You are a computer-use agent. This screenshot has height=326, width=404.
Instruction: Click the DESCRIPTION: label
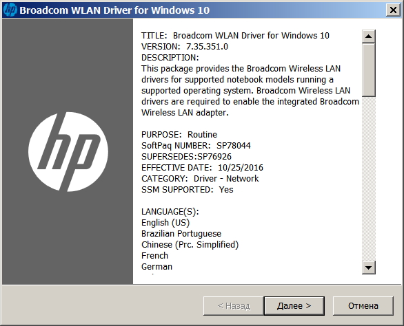coord(170,58)
